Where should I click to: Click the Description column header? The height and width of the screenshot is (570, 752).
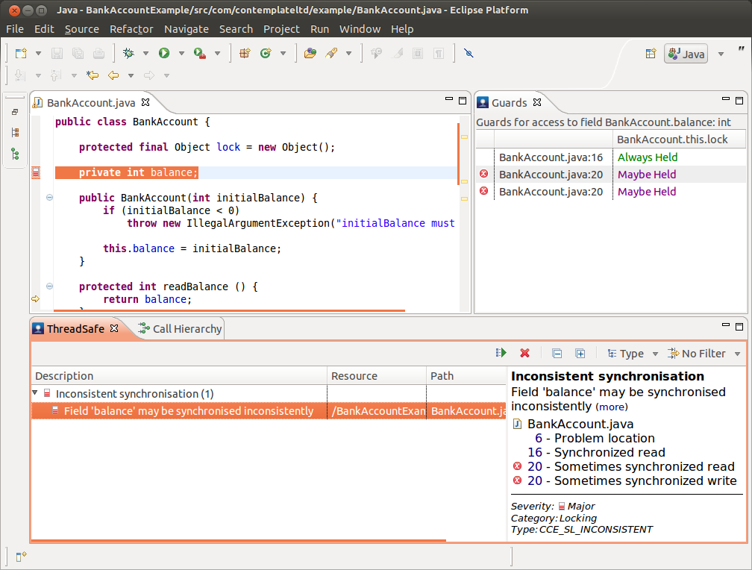[179, 376]
